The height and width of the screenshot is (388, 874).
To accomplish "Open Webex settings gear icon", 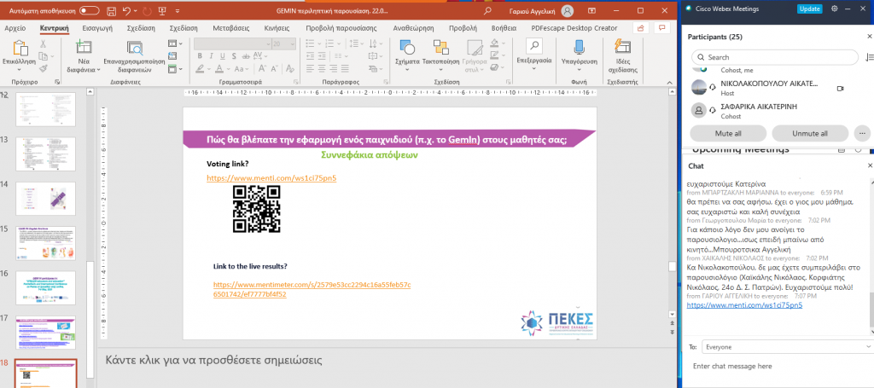I will (834, 9).
